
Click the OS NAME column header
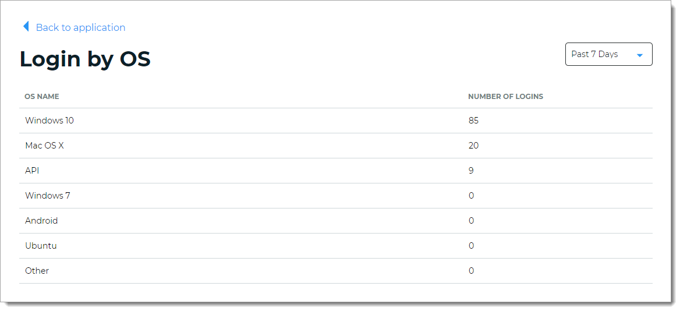point(42,97)
